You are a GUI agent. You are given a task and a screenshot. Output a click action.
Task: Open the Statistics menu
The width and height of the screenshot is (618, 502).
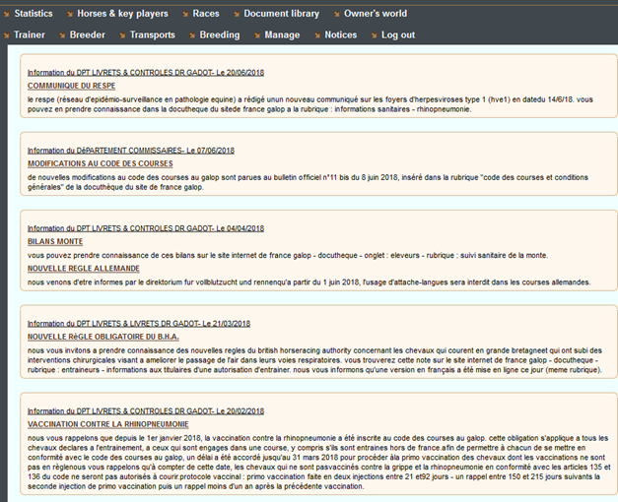(34, 14)
